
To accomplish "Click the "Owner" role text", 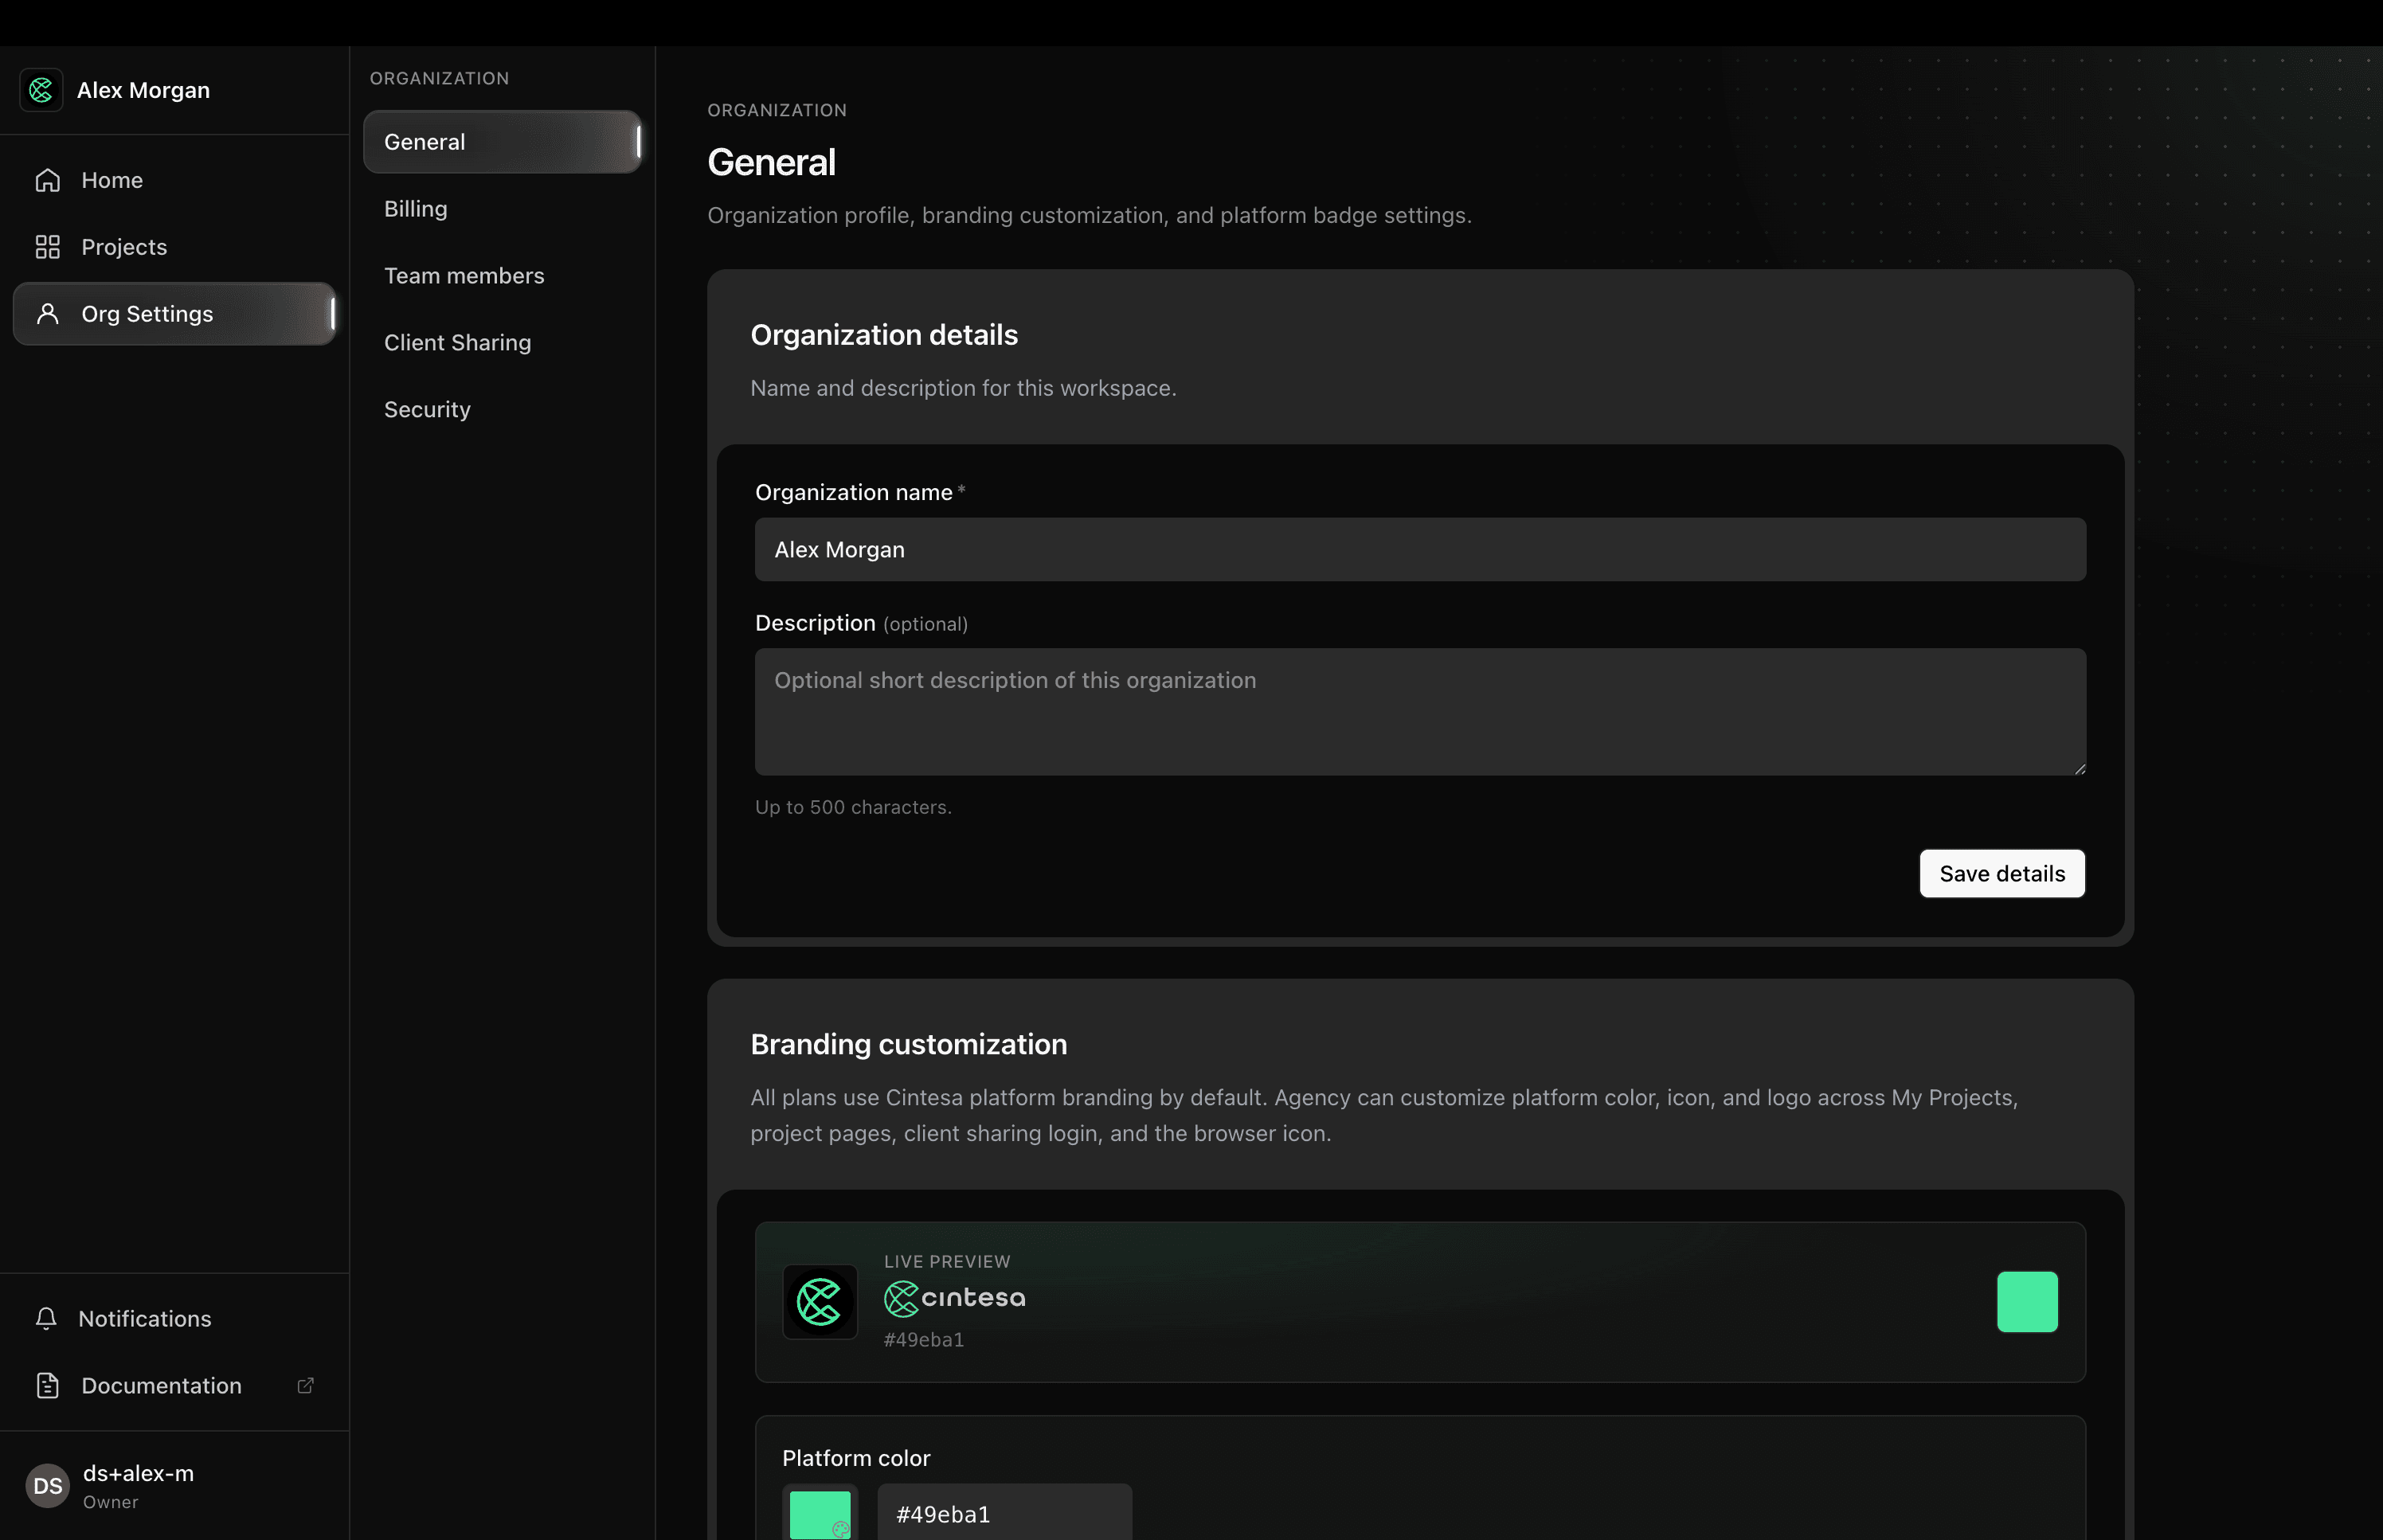I will pos(111,1503).
